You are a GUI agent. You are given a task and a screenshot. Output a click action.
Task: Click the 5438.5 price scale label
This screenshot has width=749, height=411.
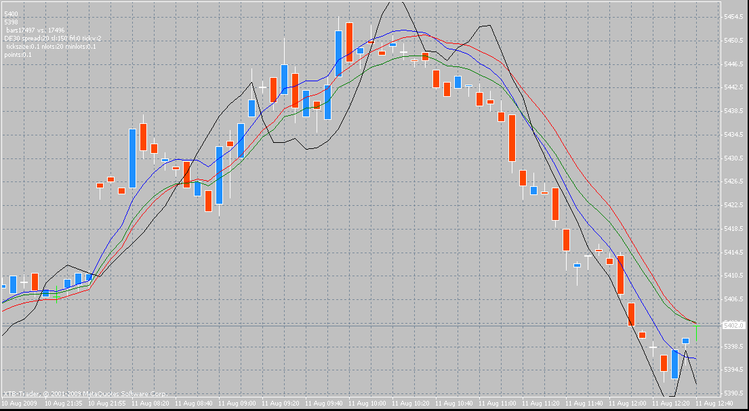coord(733,111)
